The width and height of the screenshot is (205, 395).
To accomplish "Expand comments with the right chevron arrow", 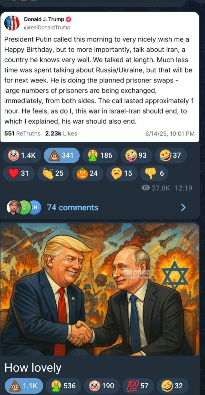I will click(x=183, y=207).
